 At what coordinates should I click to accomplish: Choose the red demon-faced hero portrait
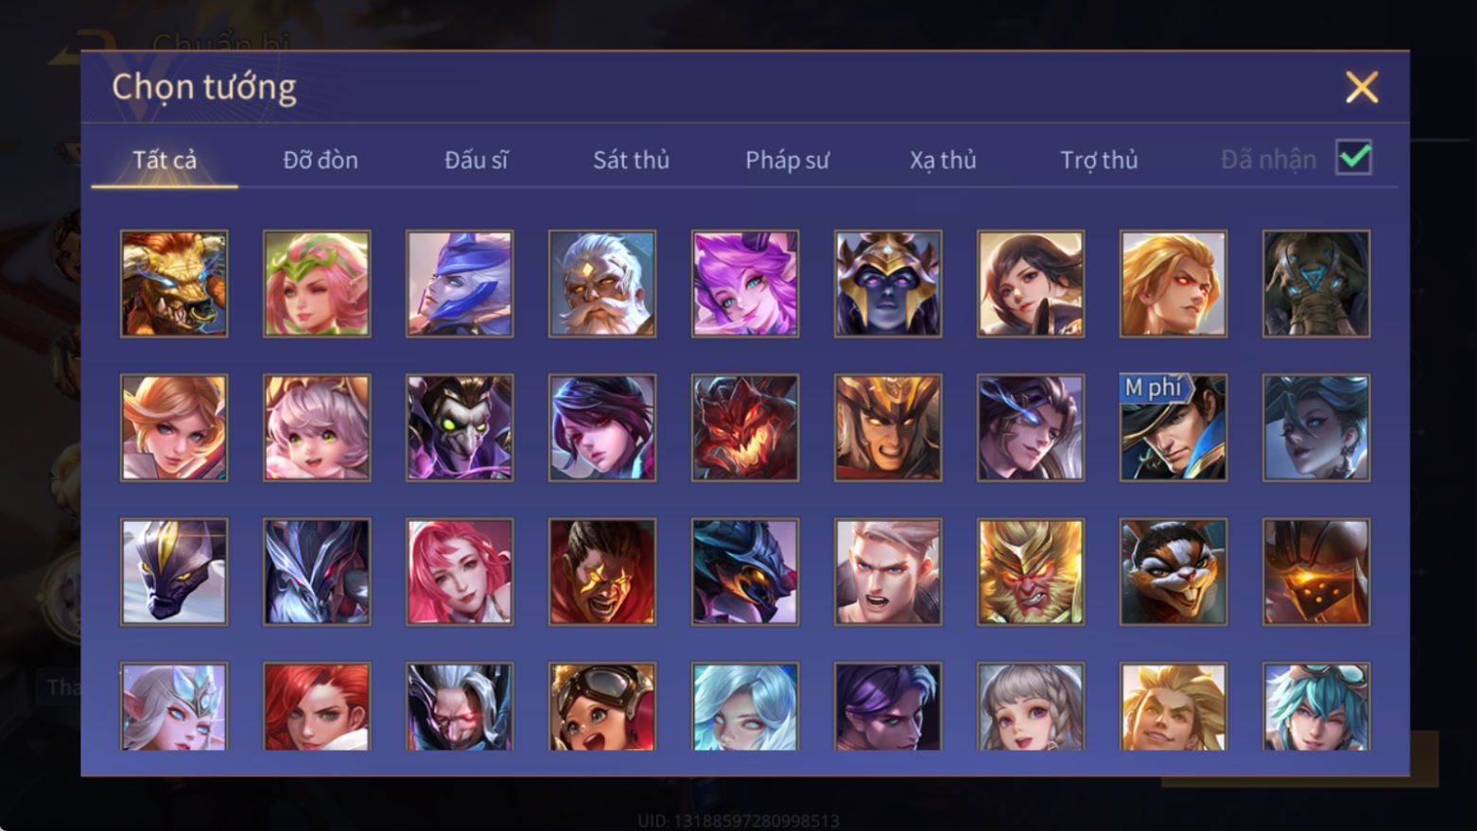[x=745, y=427]
